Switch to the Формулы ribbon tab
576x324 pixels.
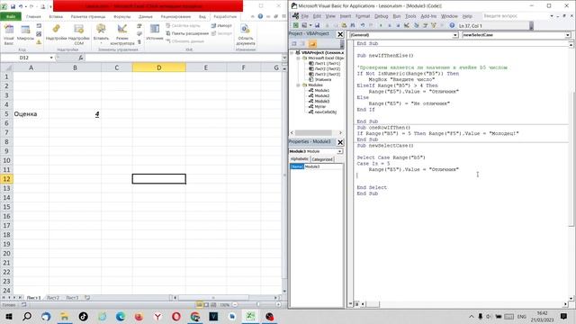[122, 16]
